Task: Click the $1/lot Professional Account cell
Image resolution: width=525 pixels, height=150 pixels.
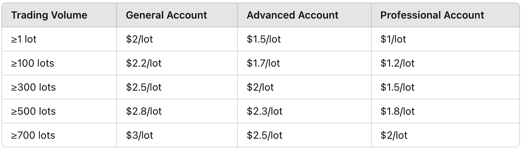Action: (393, 39)
